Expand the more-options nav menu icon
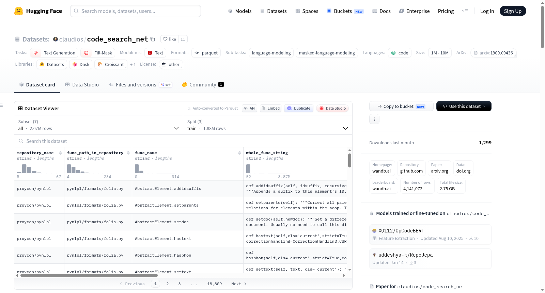Viewport: 545px width, 293px height. point(465,11)
